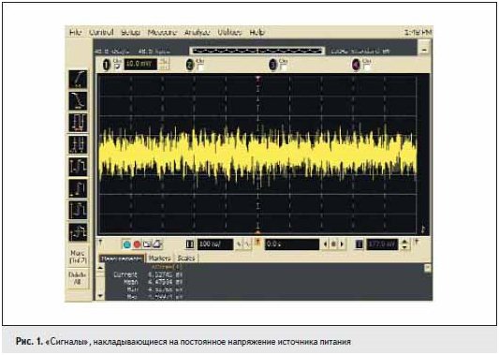Toggle the channel 1 On checkbox
The width and height of the screenshot is (499, 355).
[117, 67]
